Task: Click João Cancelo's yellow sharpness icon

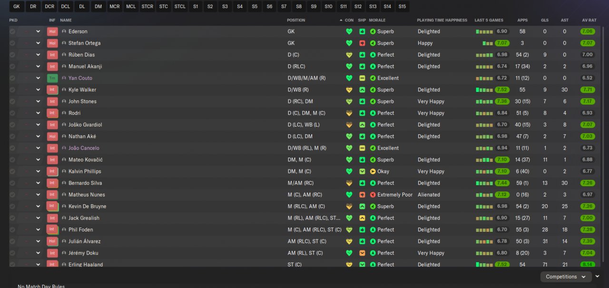Action: 362,148
